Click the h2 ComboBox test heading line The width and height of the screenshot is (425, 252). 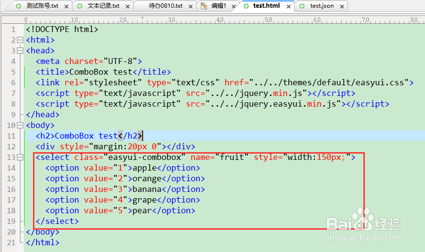89,136
